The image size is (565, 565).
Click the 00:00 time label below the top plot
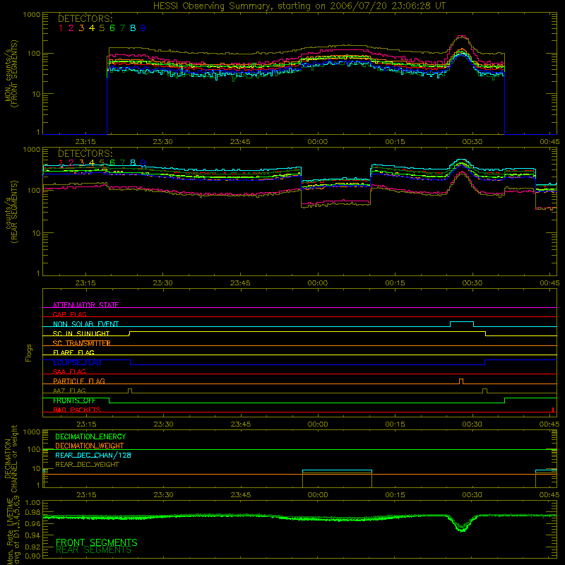[317, 142]
